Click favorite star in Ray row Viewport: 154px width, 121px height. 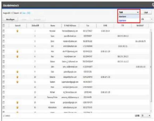[x=17, y=57]
